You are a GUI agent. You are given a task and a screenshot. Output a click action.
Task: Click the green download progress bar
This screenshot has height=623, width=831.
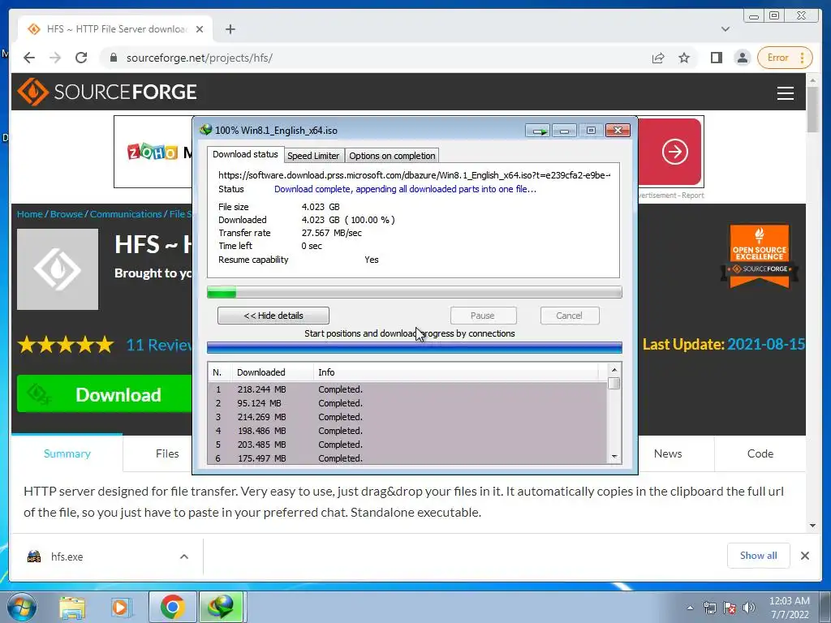(415, 292)
